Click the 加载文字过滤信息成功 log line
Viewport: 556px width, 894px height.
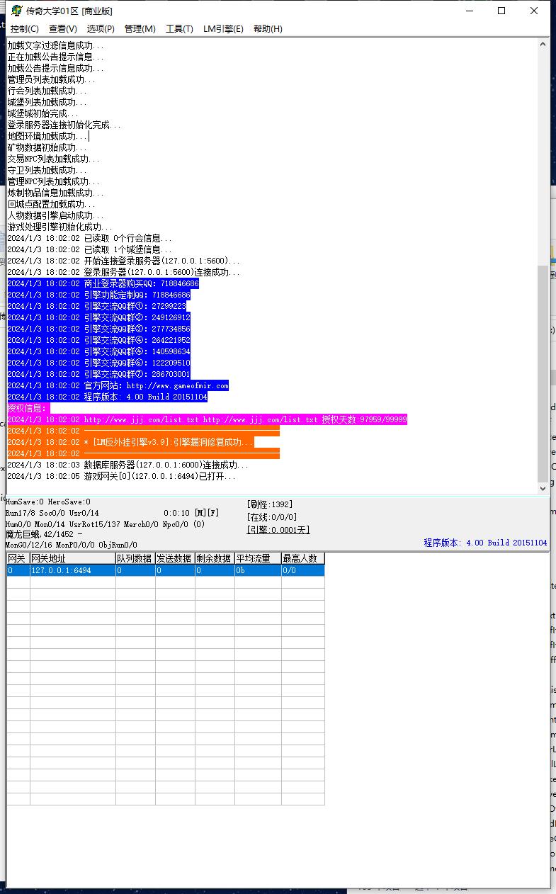[56, 46]
